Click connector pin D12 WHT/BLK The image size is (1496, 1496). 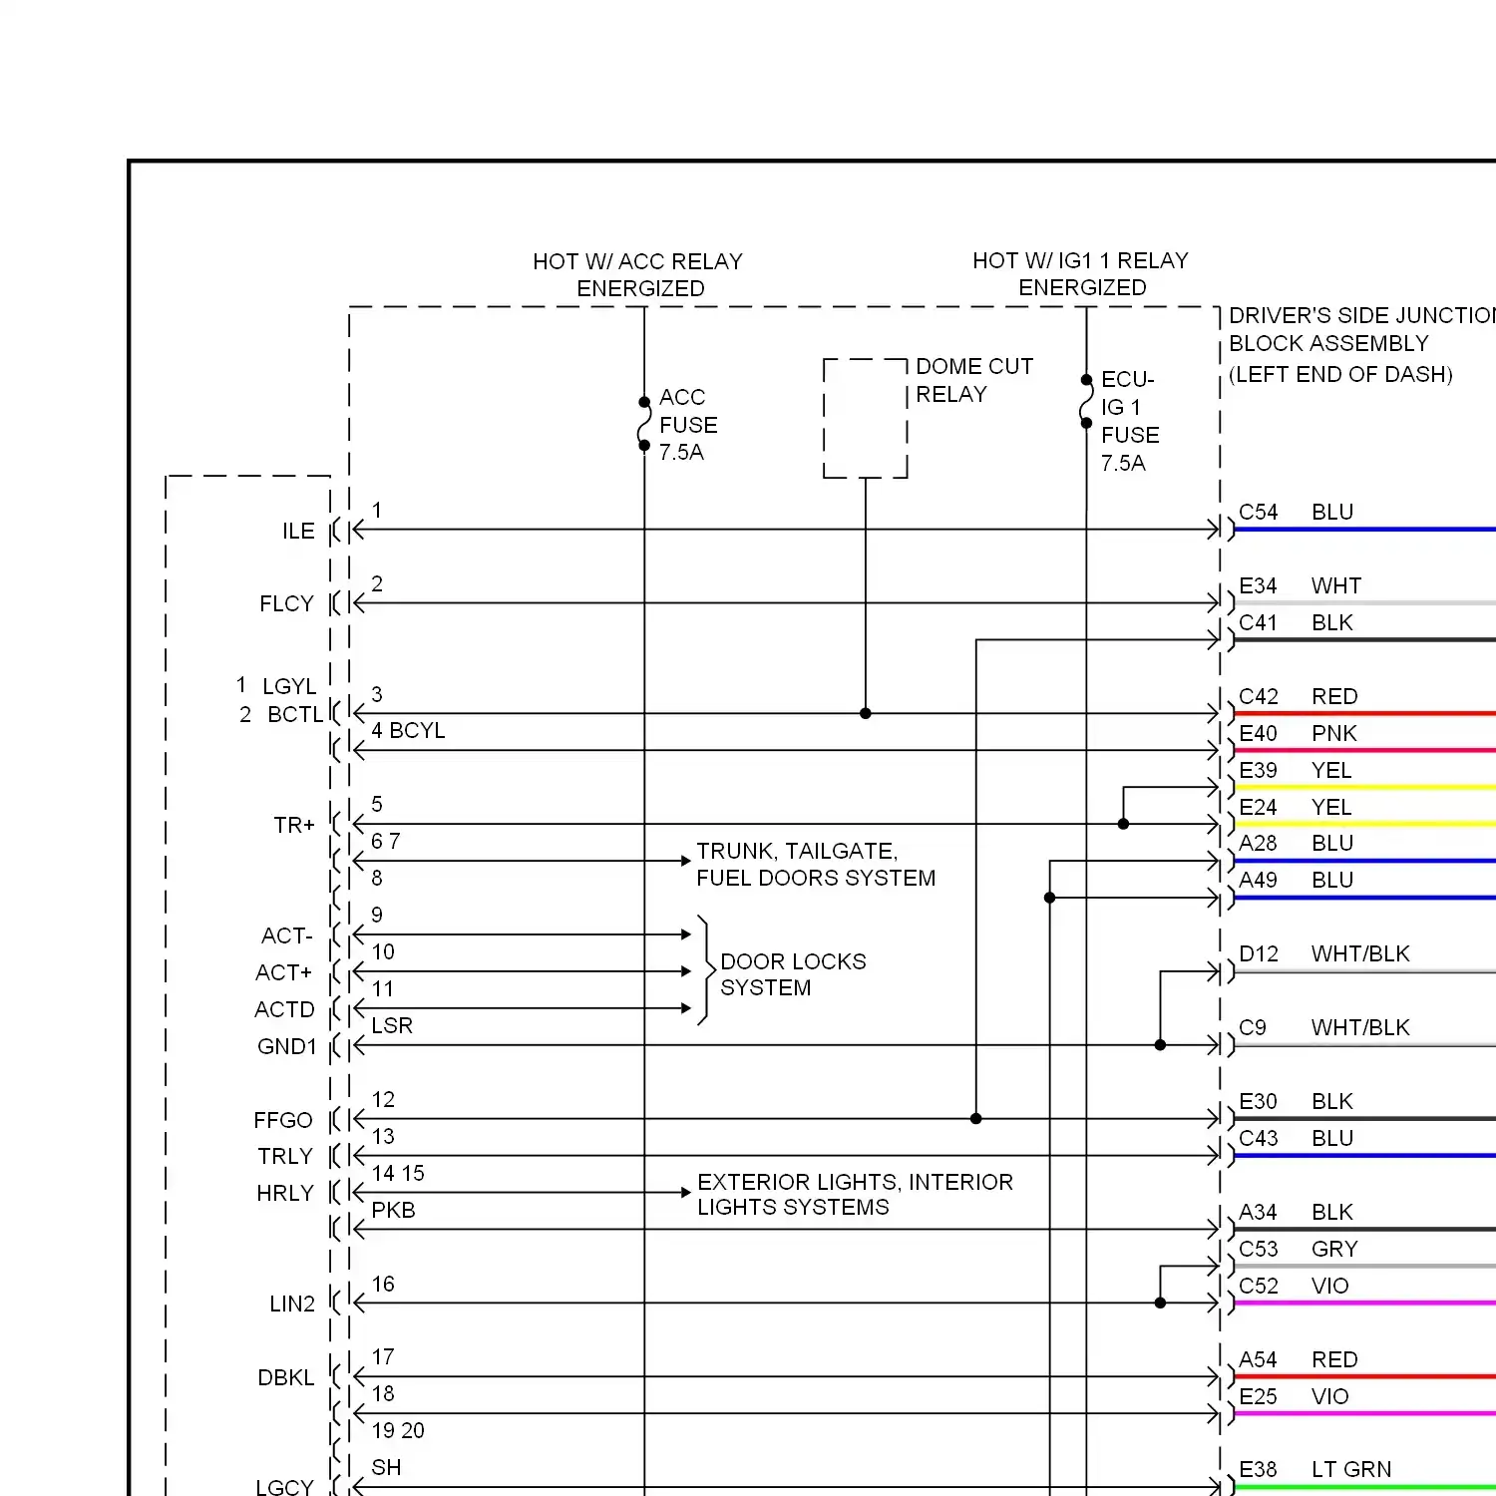click(1324, 953)
